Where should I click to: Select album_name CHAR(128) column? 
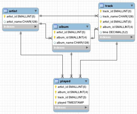pyautogui.click(x=73, y=43)
